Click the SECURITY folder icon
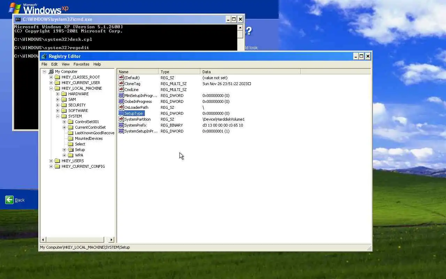Viewport: 446px width, 279px height. [x=64, y=105]
